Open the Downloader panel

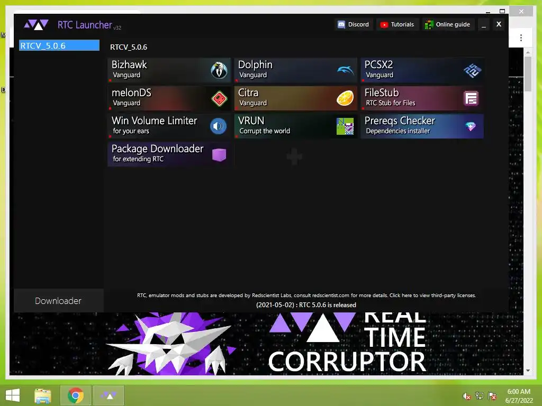pyautogui.click(x=58, y=301)
